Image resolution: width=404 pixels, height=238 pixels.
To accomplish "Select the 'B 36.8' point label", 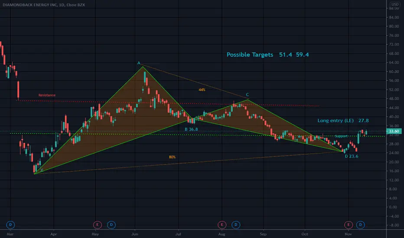I will coord(191,129).
